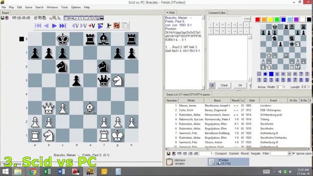Viewport: 313px width, 176px height.
Task: Select the filled circle mark type
Action: point(265,74)
